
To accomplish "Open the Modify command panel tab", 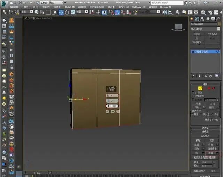I will tap(197, 19).
